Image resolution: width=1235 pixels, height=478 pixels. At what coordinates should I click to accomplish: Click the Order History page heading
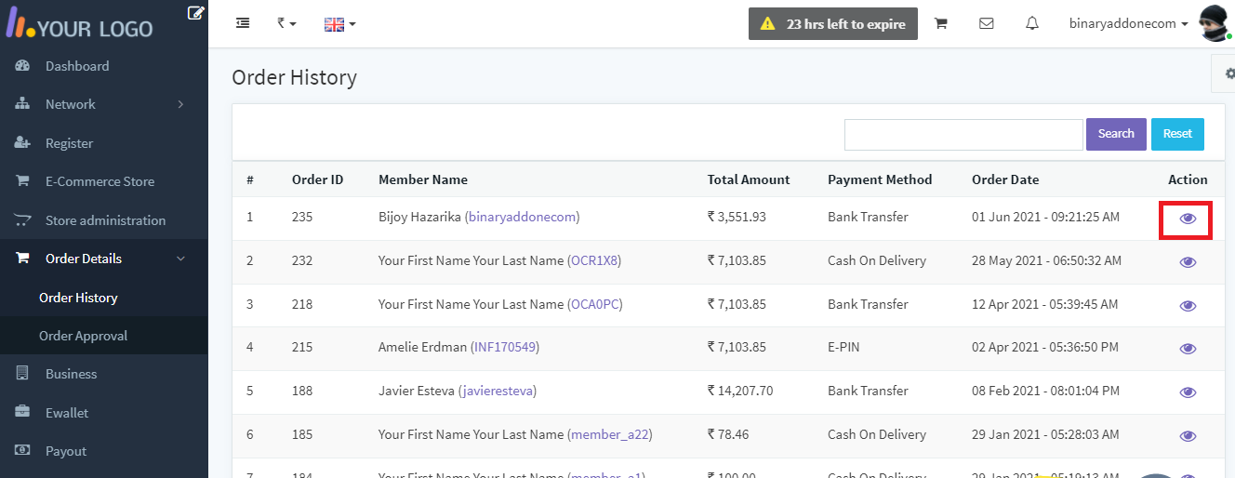pyautogui.click(x=294, y=77)
